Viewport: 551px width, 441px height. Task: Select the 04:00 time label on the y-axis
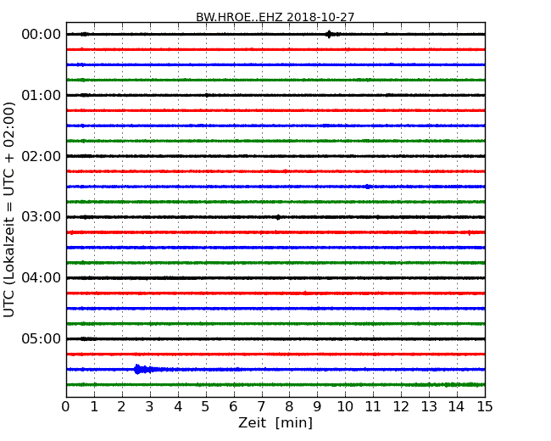pyautogui.click(x=42, y=277)
